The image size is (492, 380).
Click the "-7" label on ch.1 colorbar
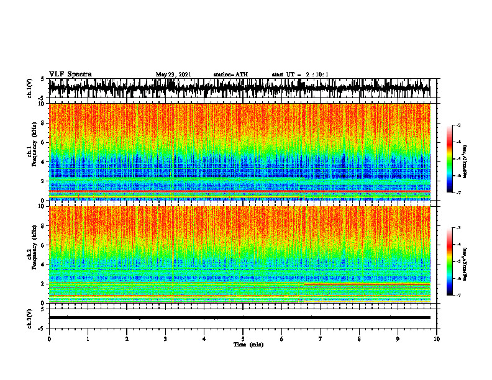coord(458,192)
